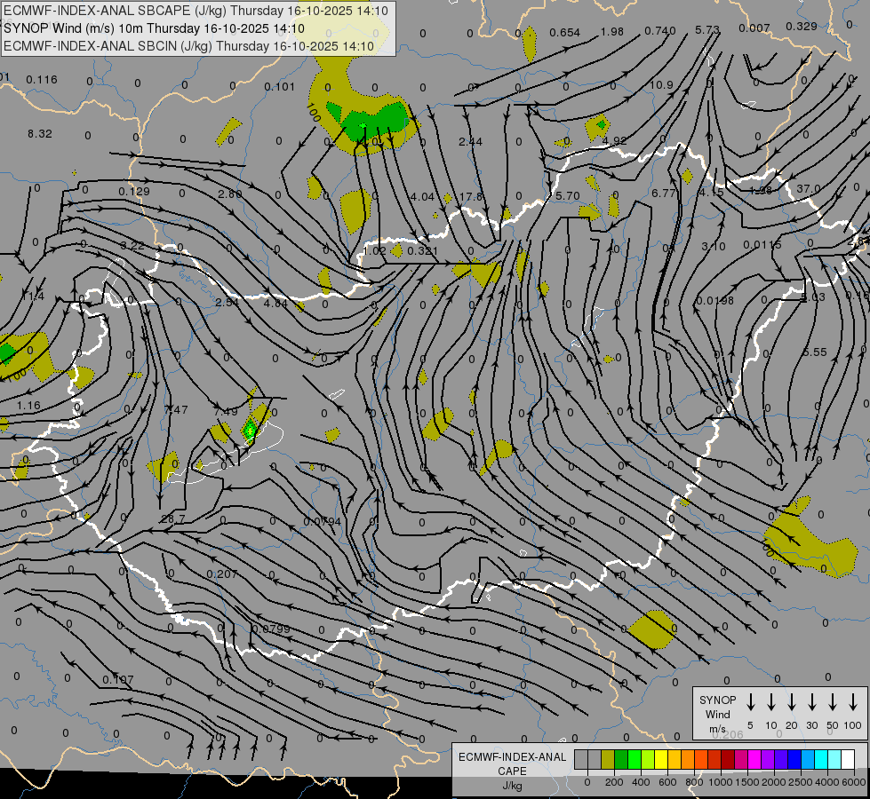Pick the pure blue swatch before 2500
The width and height of the screenshot is (870, 799).
pos(794,759)
